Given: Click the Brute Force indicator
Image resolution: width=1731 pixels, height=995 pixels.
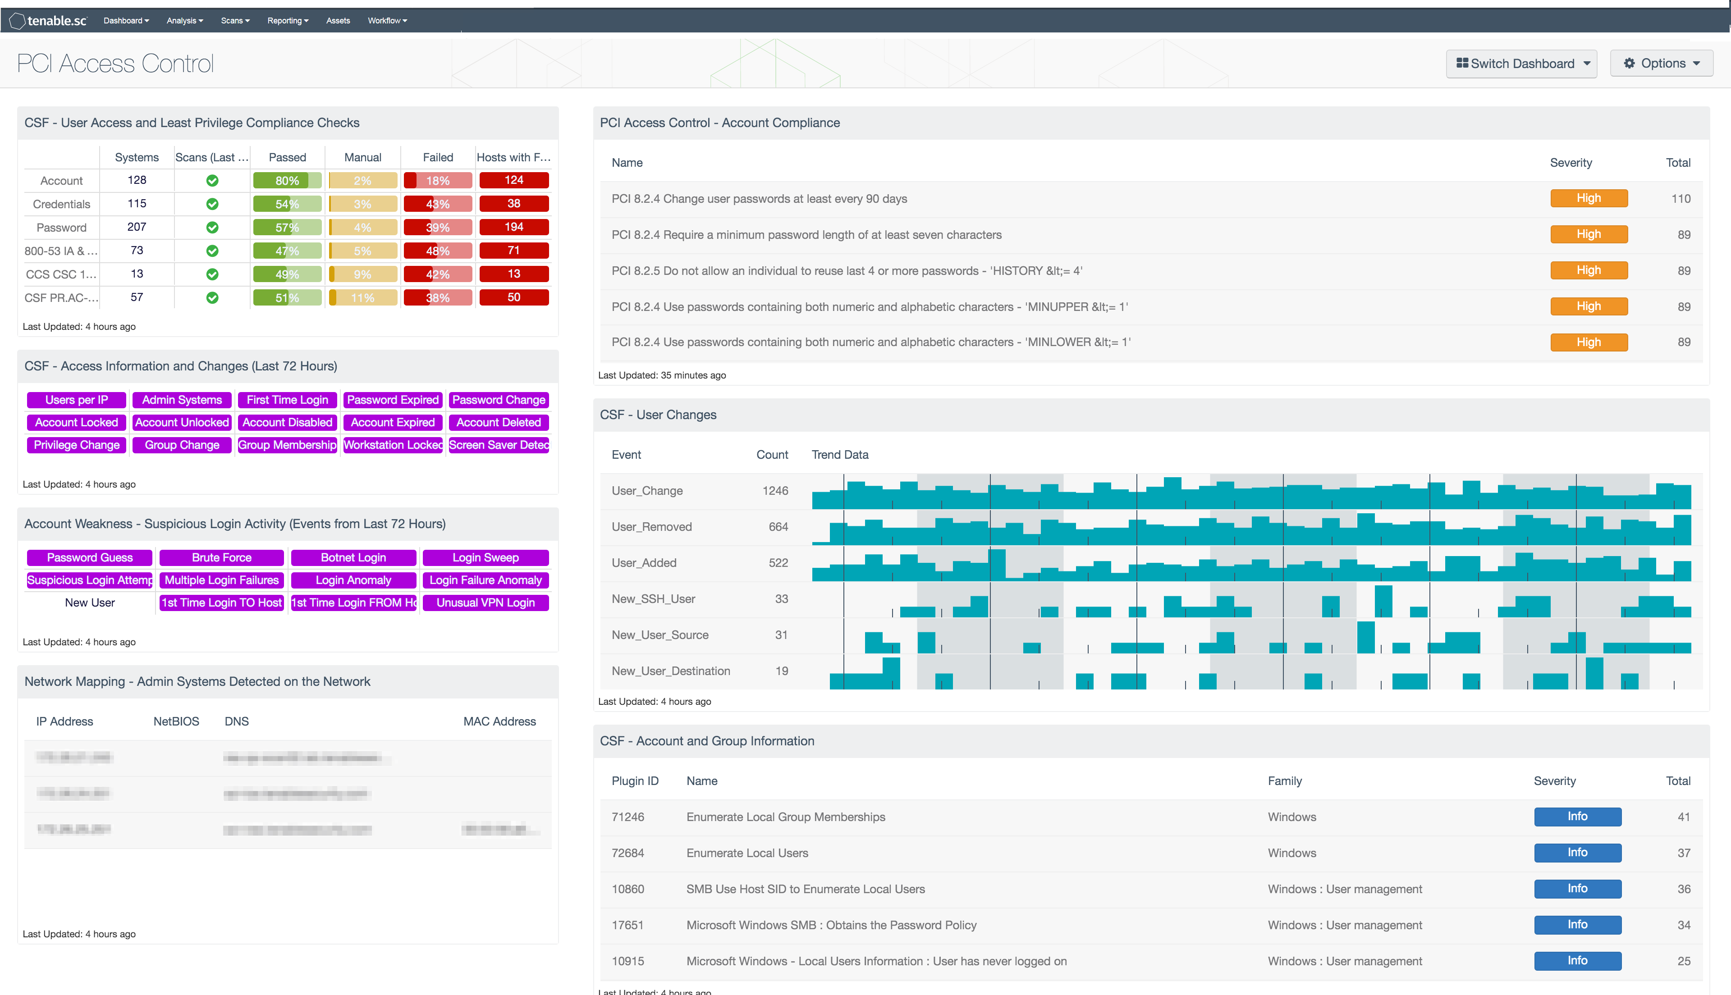Looking at the screenshot, I should tap(221, 557).
